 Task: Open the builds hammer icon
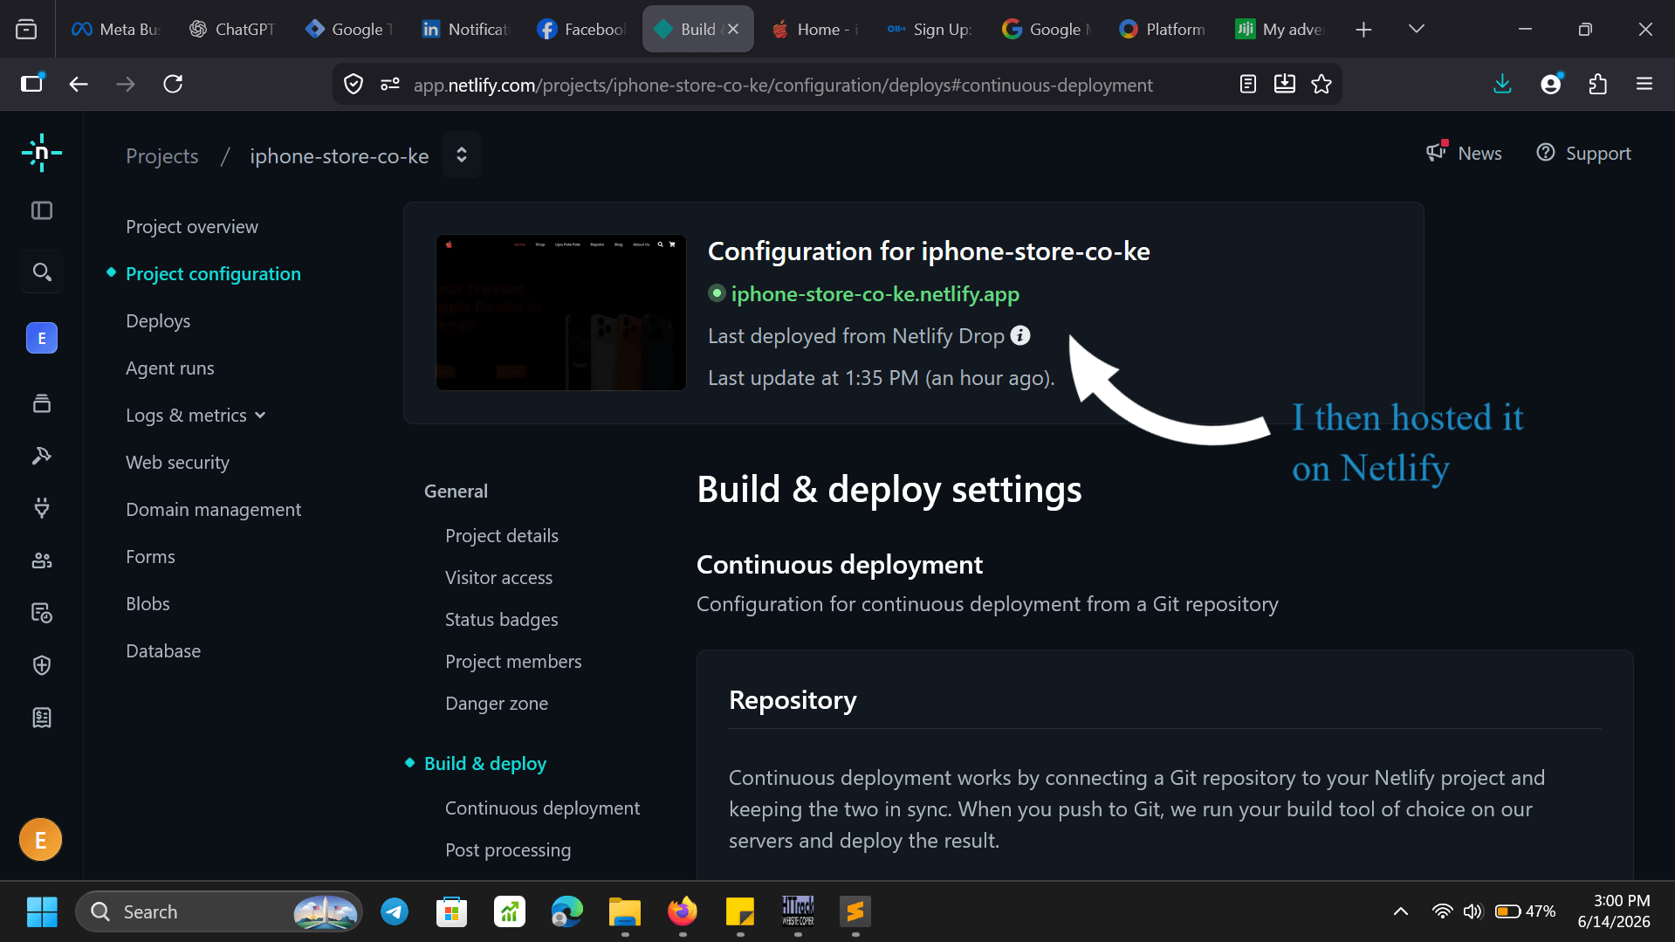pyautogui.click(x=42, y=456)
